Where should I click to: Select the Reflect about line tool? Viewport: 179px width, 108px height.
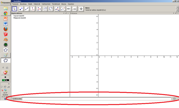point(63,9)
